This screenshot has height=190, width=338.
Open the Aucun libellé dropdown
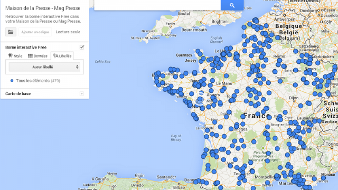44,67
